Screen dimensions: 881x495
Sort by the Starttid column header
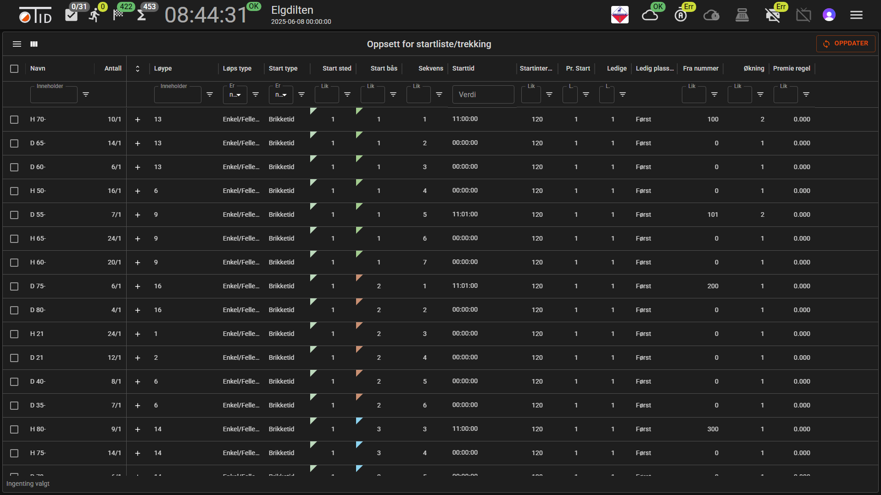pyautogui.click(x=463, y=68)
